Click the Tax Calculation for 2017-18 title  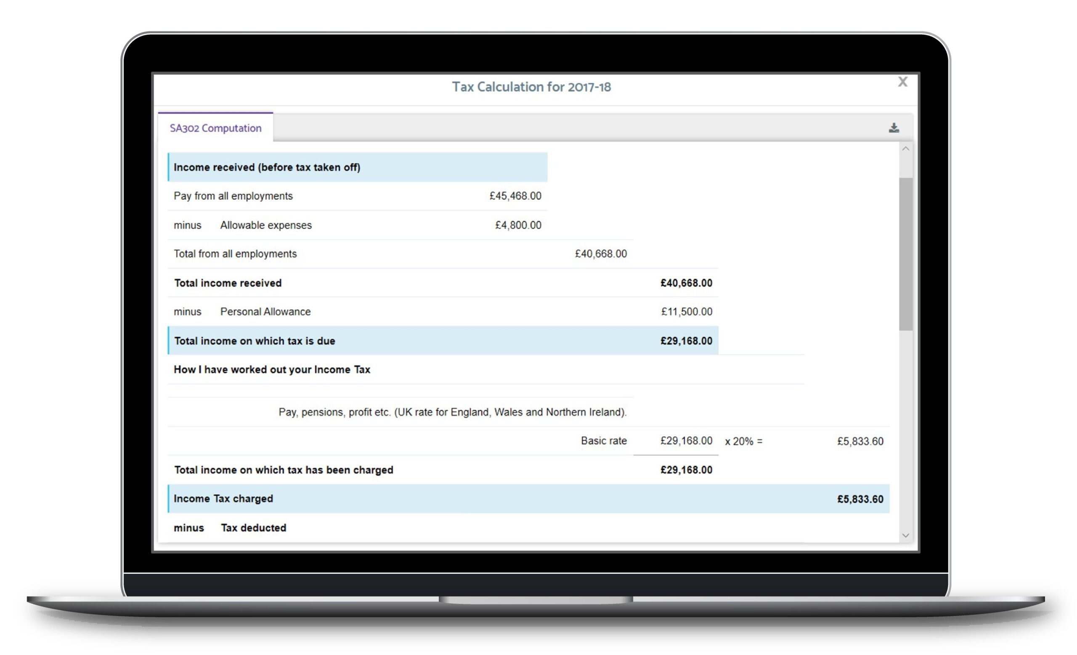click(x=531, y=87)
